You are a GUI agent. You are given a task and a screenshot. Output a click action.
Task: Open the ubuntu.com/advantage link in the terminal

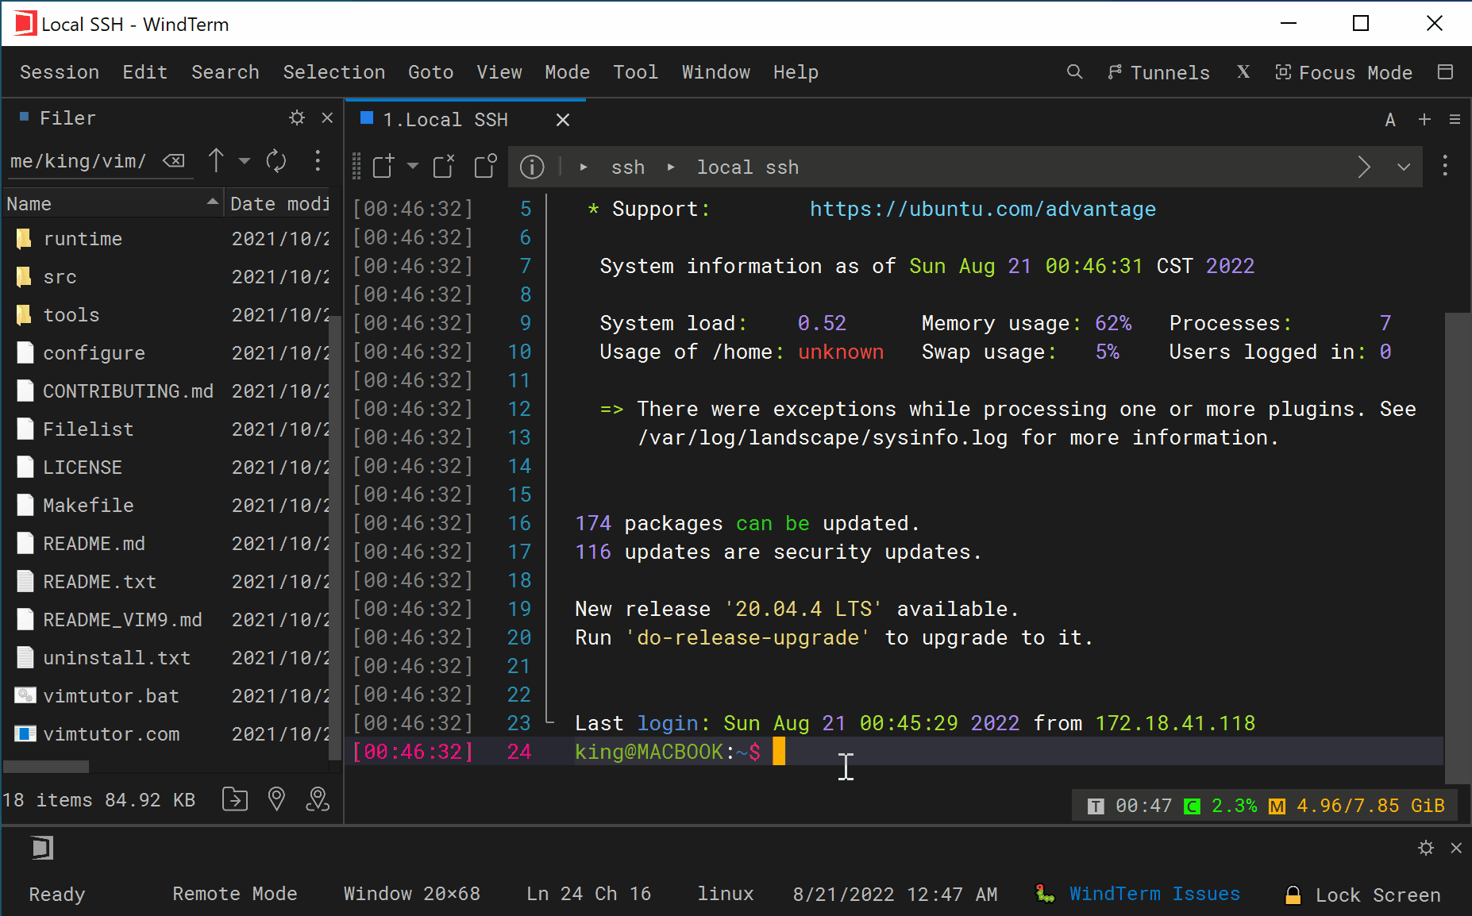pos(982,209)
